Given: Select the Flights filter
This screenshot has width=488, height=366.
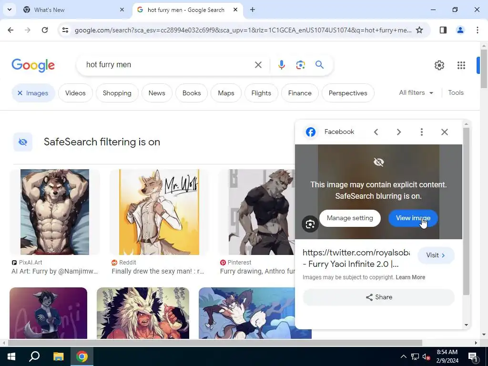Looking at the screenshot, I should (261, 93).
